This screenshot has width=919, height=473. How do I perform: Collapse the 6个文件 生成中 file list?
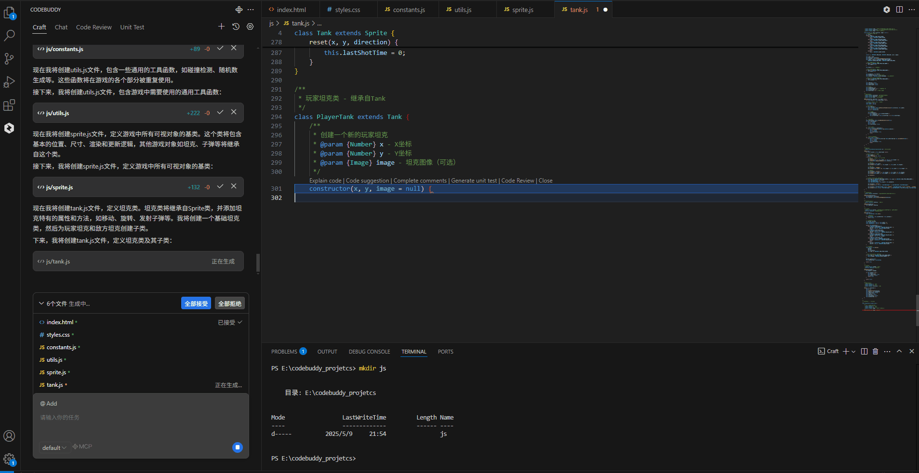click(41, 303)
